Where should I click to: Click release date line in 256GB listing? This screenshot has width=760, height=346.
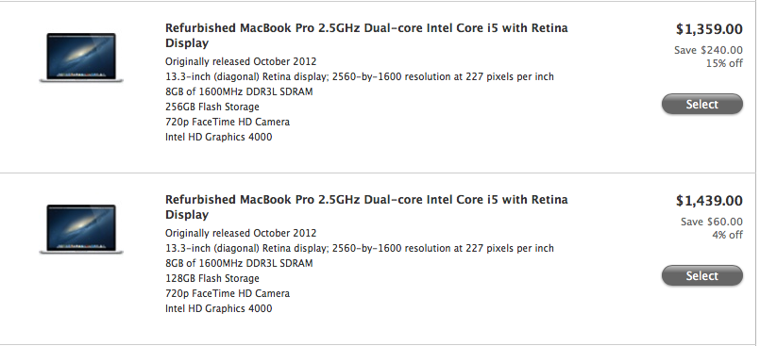(x=241, y=62)
